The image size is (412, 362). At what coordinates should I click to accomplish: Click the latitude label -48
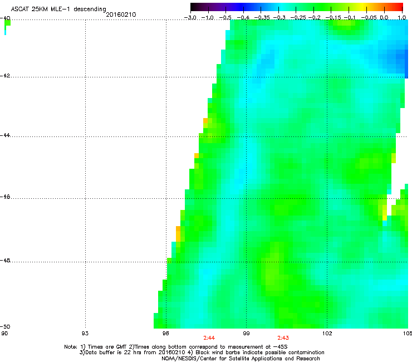(5, 261)
